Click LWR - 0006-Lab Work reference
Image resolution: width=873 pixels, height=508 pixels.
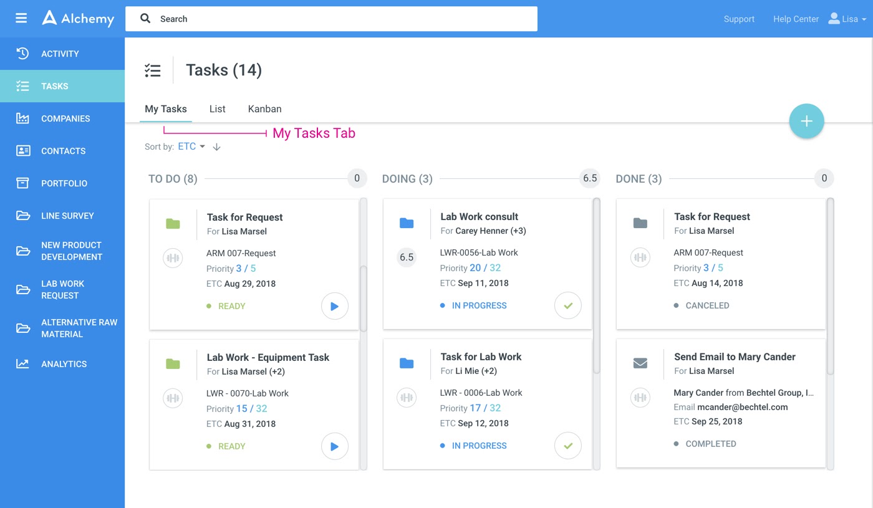481,393
